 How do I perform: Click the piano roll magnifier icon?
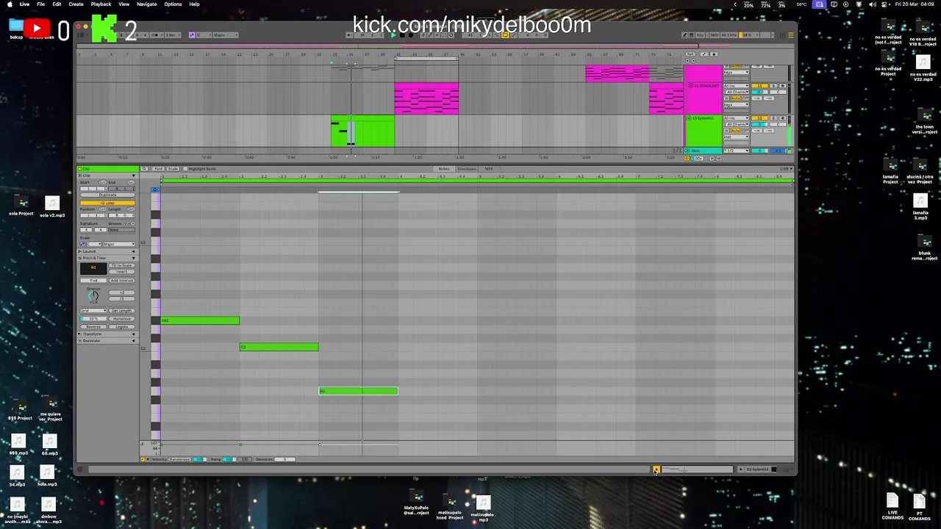(x=144, y=169)
